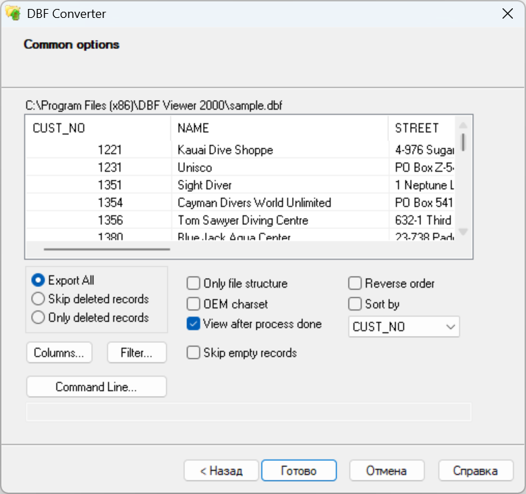526x494 pixels.
Task: Click the DBF Converter title bar icon
Action: point(12,13)
